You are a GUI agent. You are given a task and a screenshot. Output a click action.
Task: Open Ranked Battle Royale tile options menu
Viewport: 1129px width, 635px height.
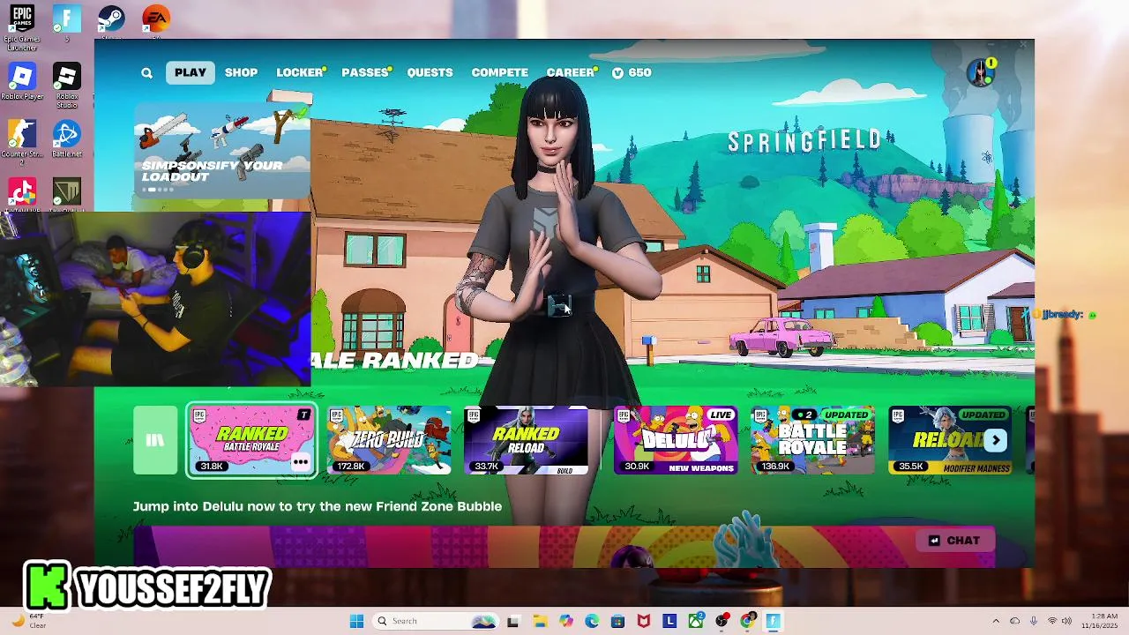click(300, 461)
